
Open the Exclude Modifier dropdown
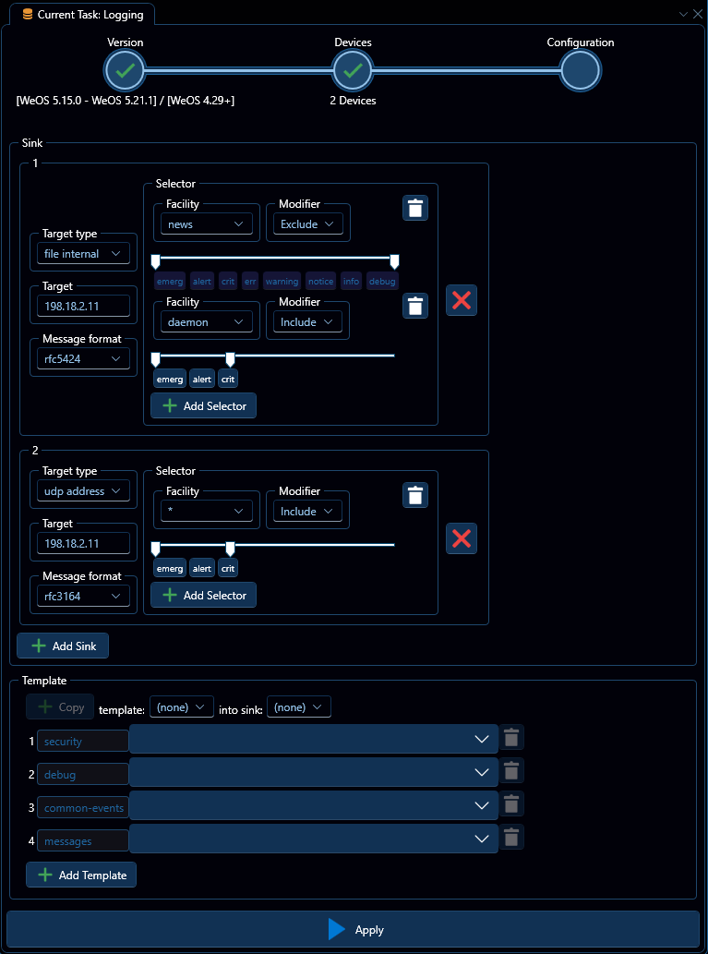307,223
